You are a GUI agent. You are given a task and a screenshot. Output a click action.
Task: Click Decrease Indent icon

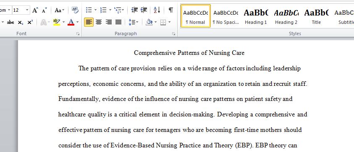(x=134, y=10)
